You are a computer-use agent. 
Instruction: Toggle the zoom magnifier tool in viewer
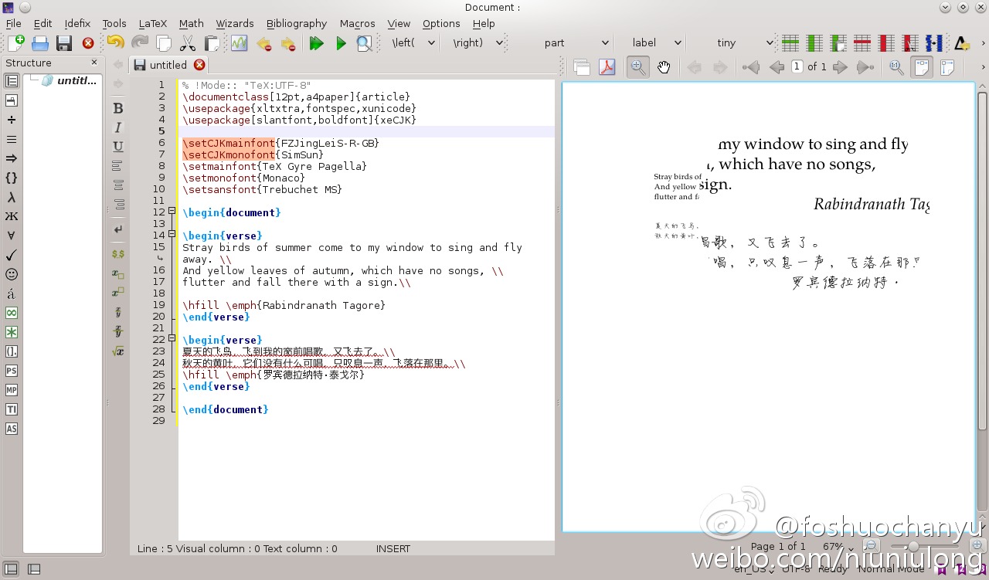[637, 67]
